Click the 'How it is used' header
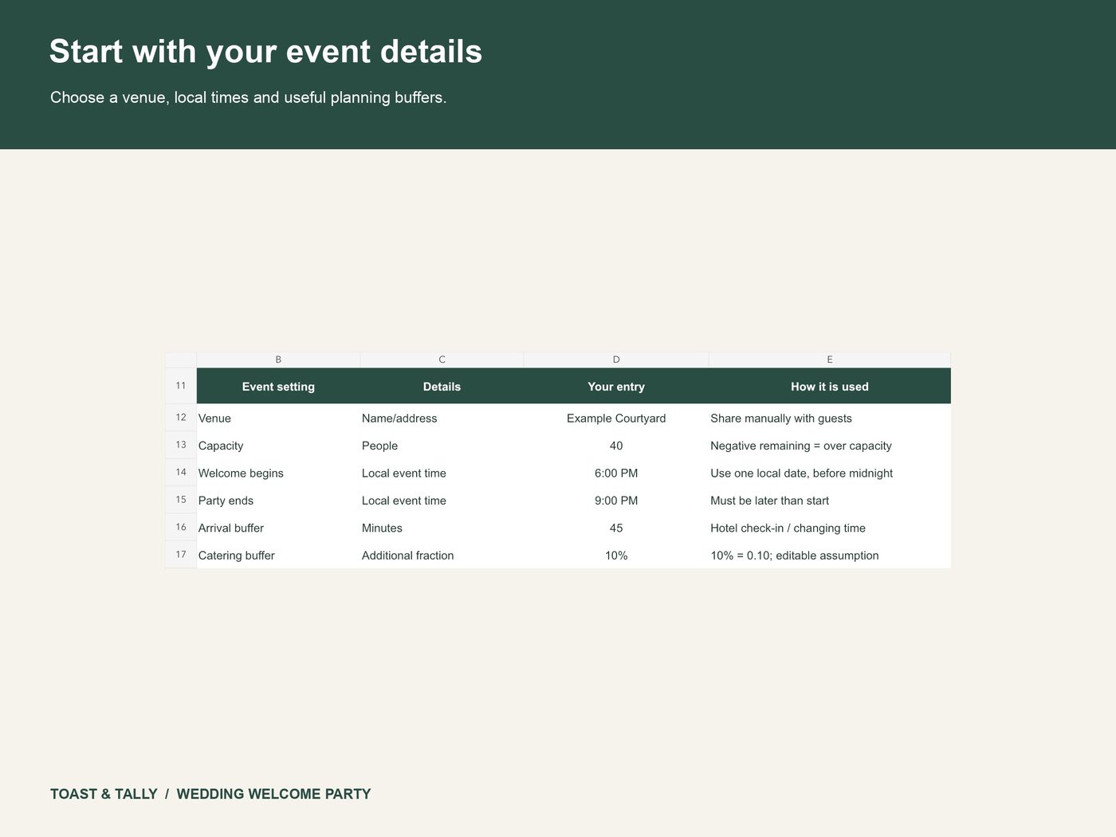Viewport: 1116px width, 837px height. click(830, 387)
